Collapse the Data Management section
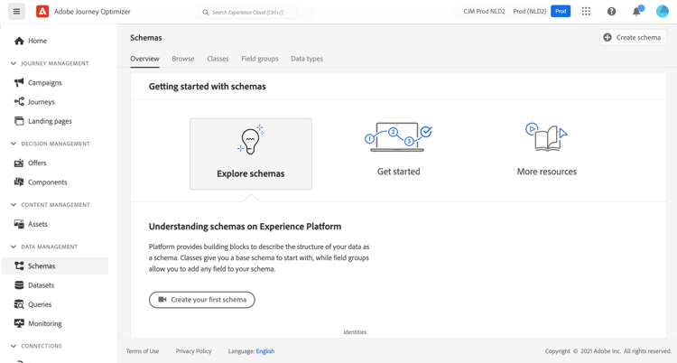Screen dimensions: 677x363 (14, 247)
